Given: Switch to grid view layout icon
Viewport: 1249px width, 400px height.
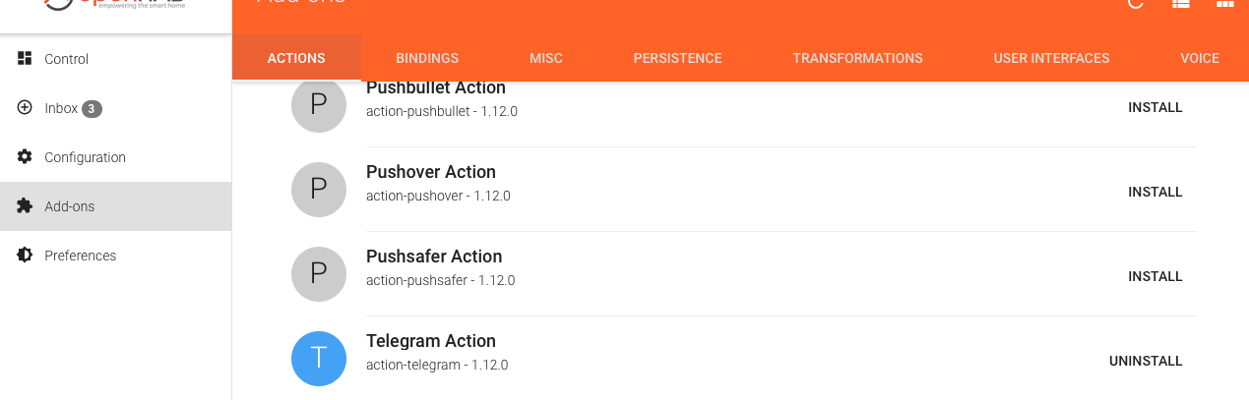Looking at the screenshot, I should pos(1225,4).
